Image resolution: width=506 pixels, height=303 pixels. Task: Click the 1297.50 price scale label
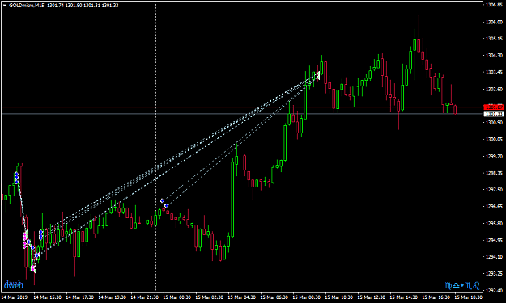(x=494, y=190)
